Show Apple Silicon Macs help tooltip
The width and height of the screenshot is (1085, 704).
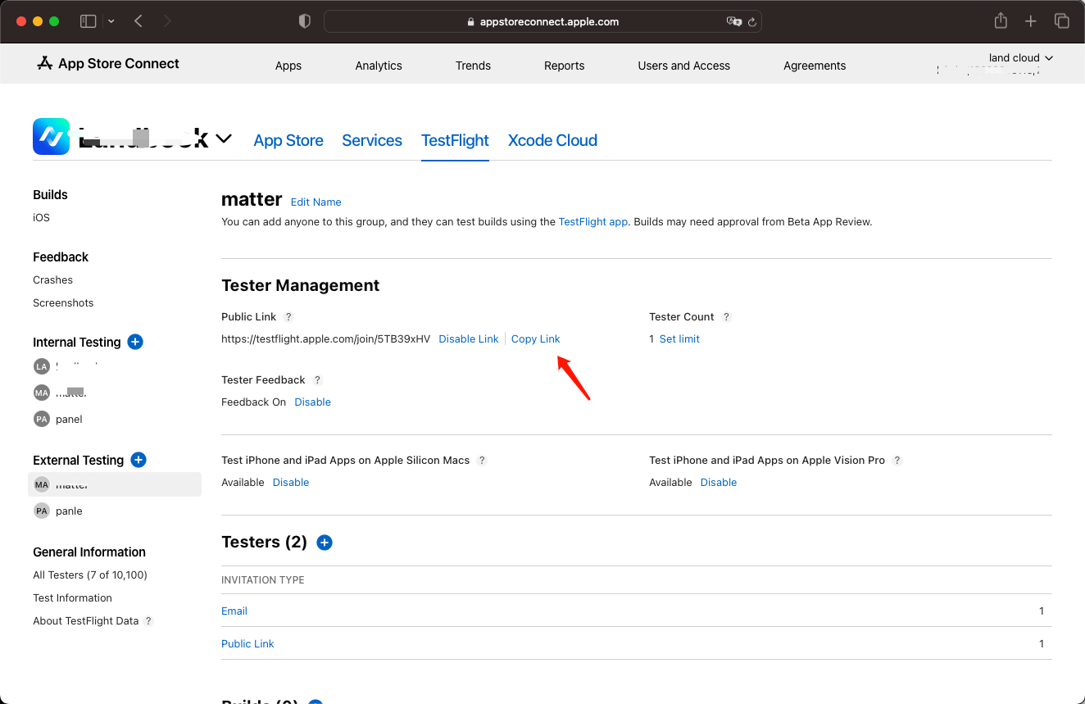pos(482,461)
